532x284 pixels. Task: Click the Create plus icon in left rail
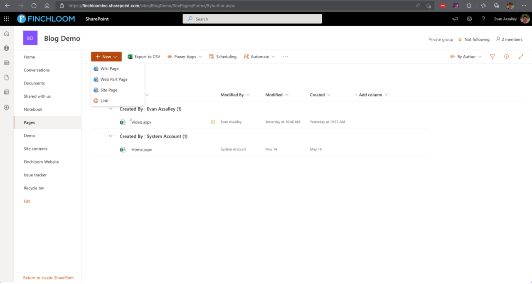click(x=6, y=107)
